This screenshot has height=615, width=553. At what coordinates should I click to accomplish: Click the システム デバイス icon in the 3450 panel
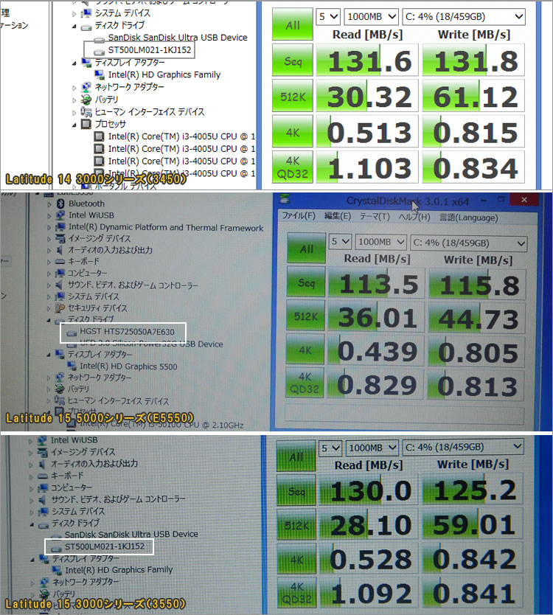[x=86, y=13]
